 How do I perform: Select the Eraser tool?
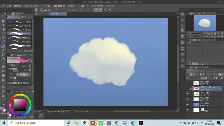[3, 67]
